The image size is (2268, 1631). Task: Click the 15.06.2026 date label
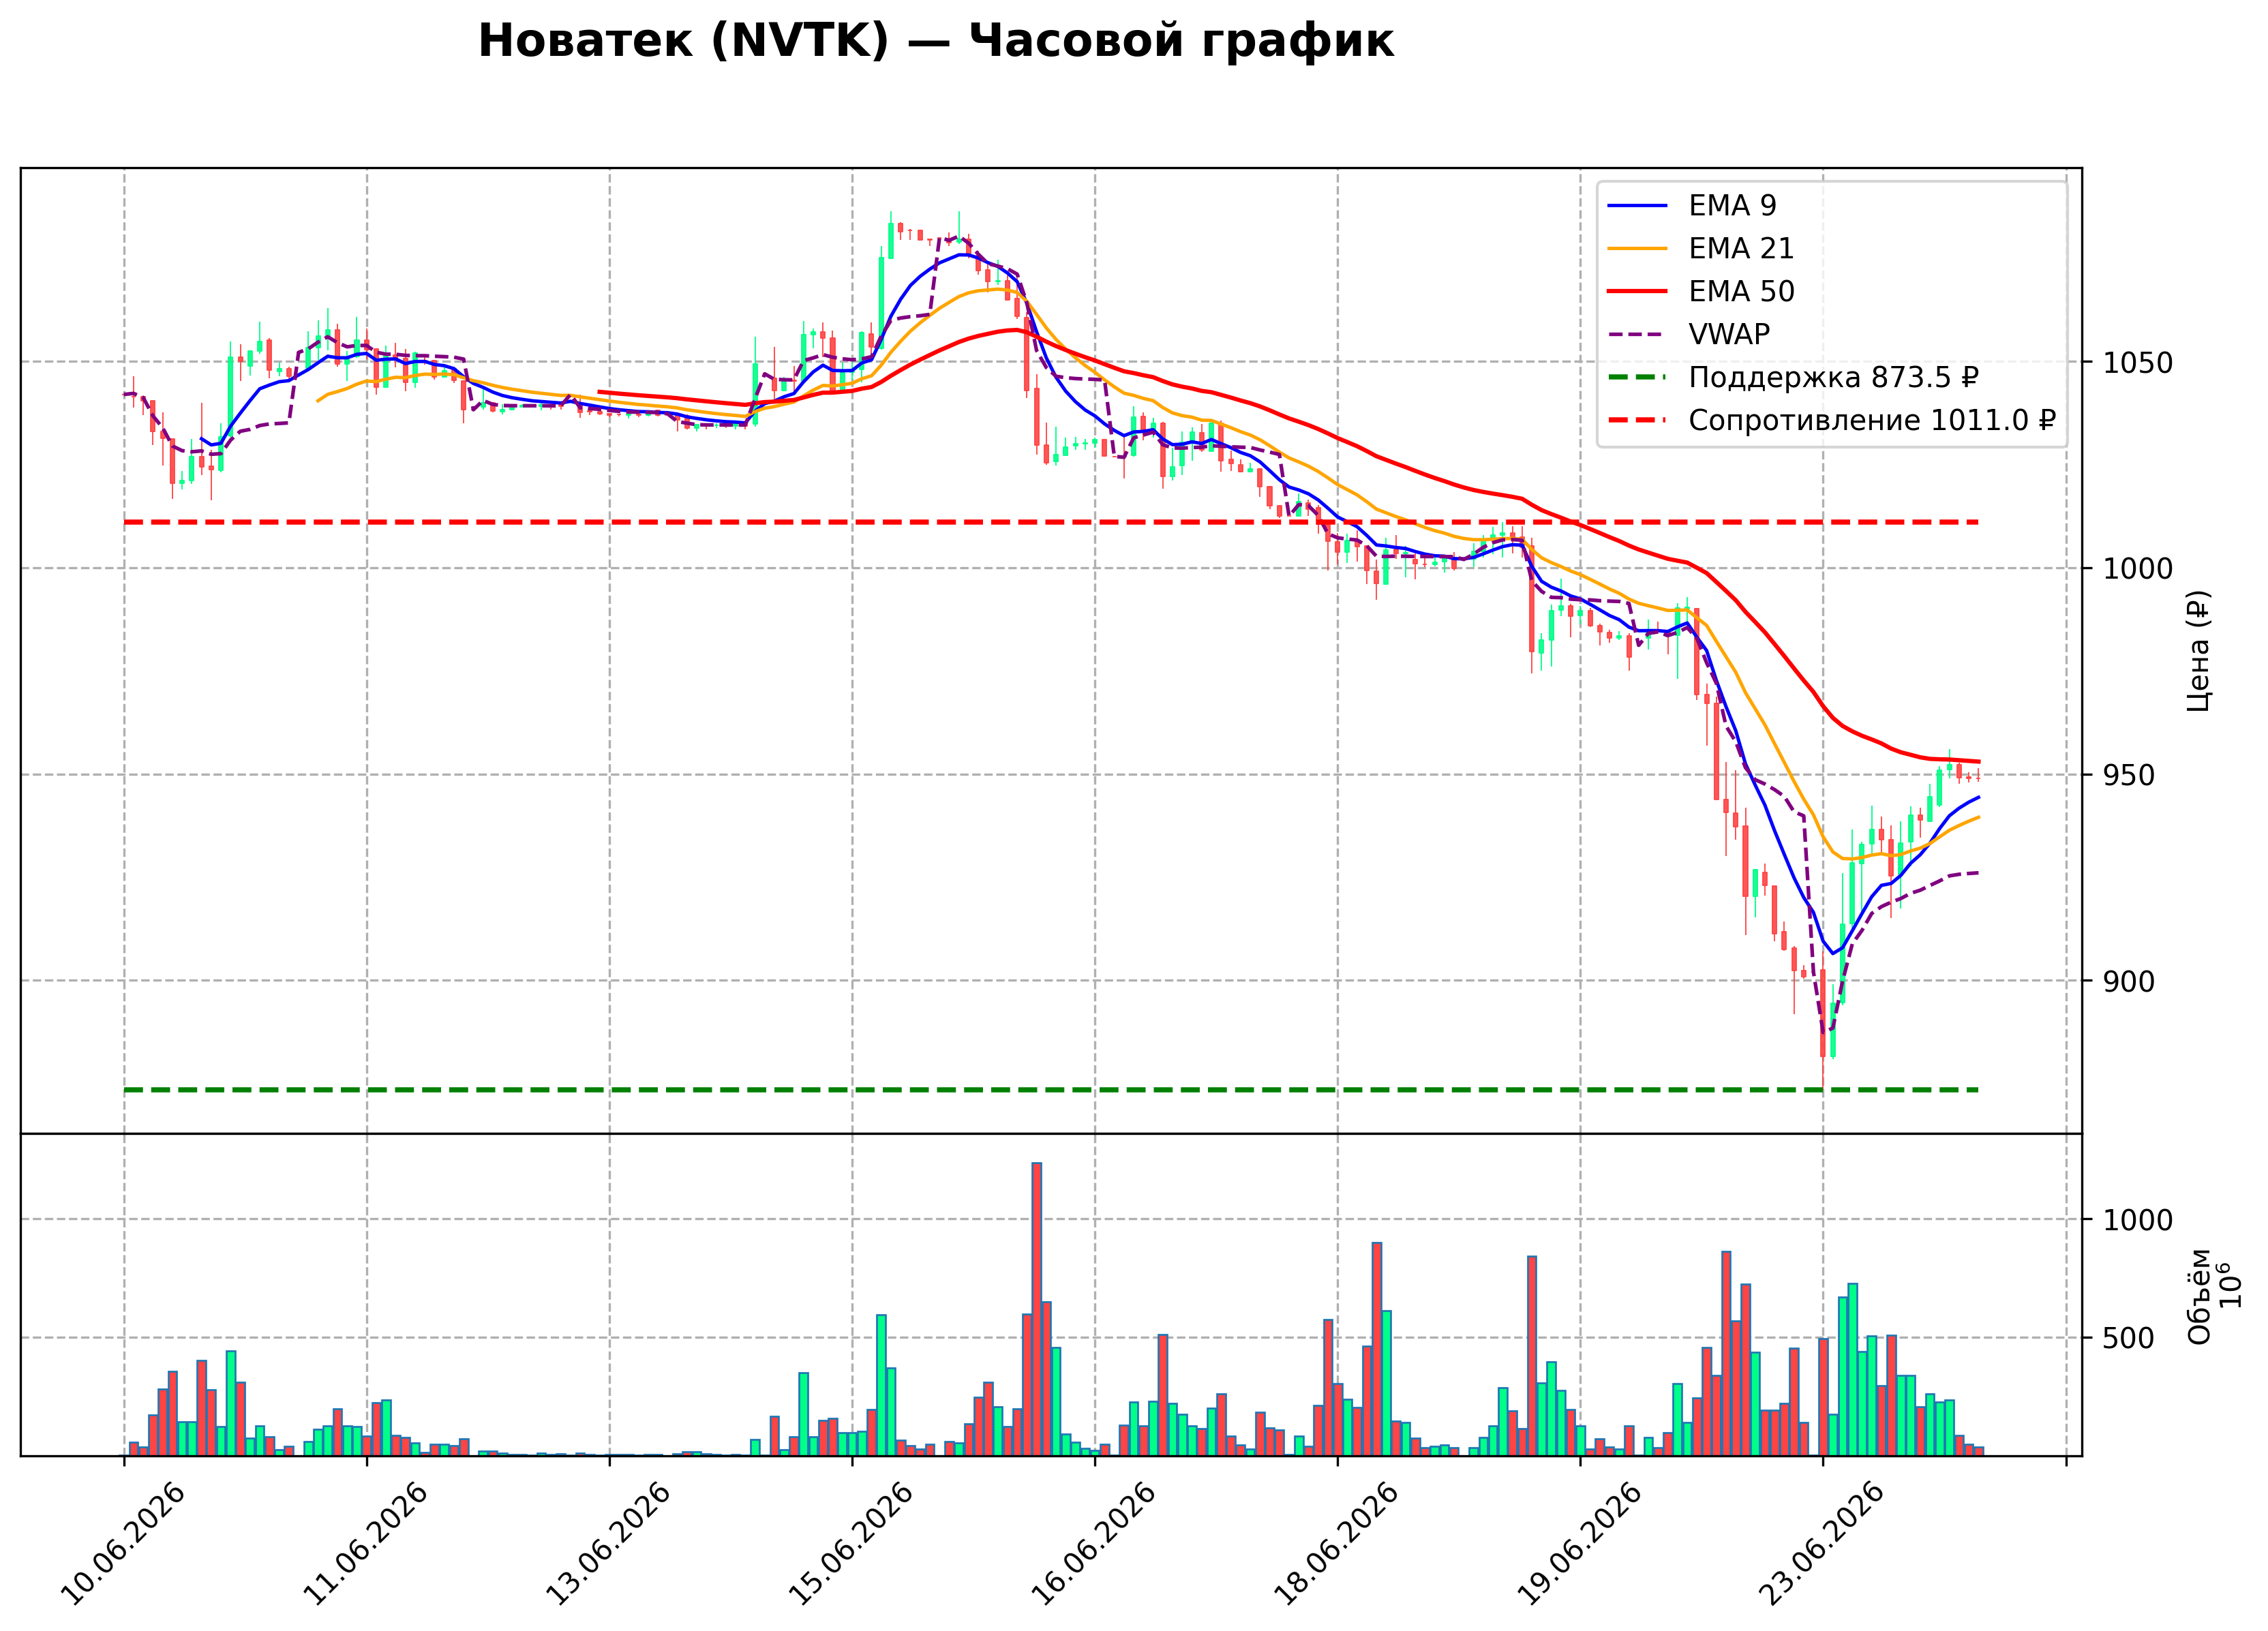point(851,1544)
